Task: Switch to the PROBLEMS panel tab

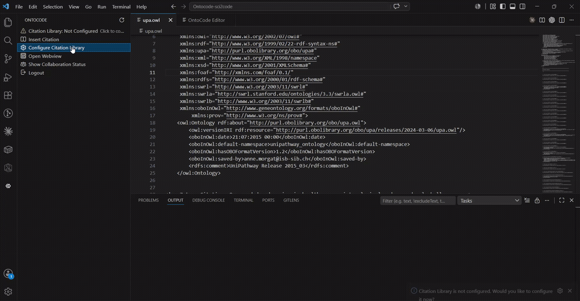Action: [x=148, y=200]
